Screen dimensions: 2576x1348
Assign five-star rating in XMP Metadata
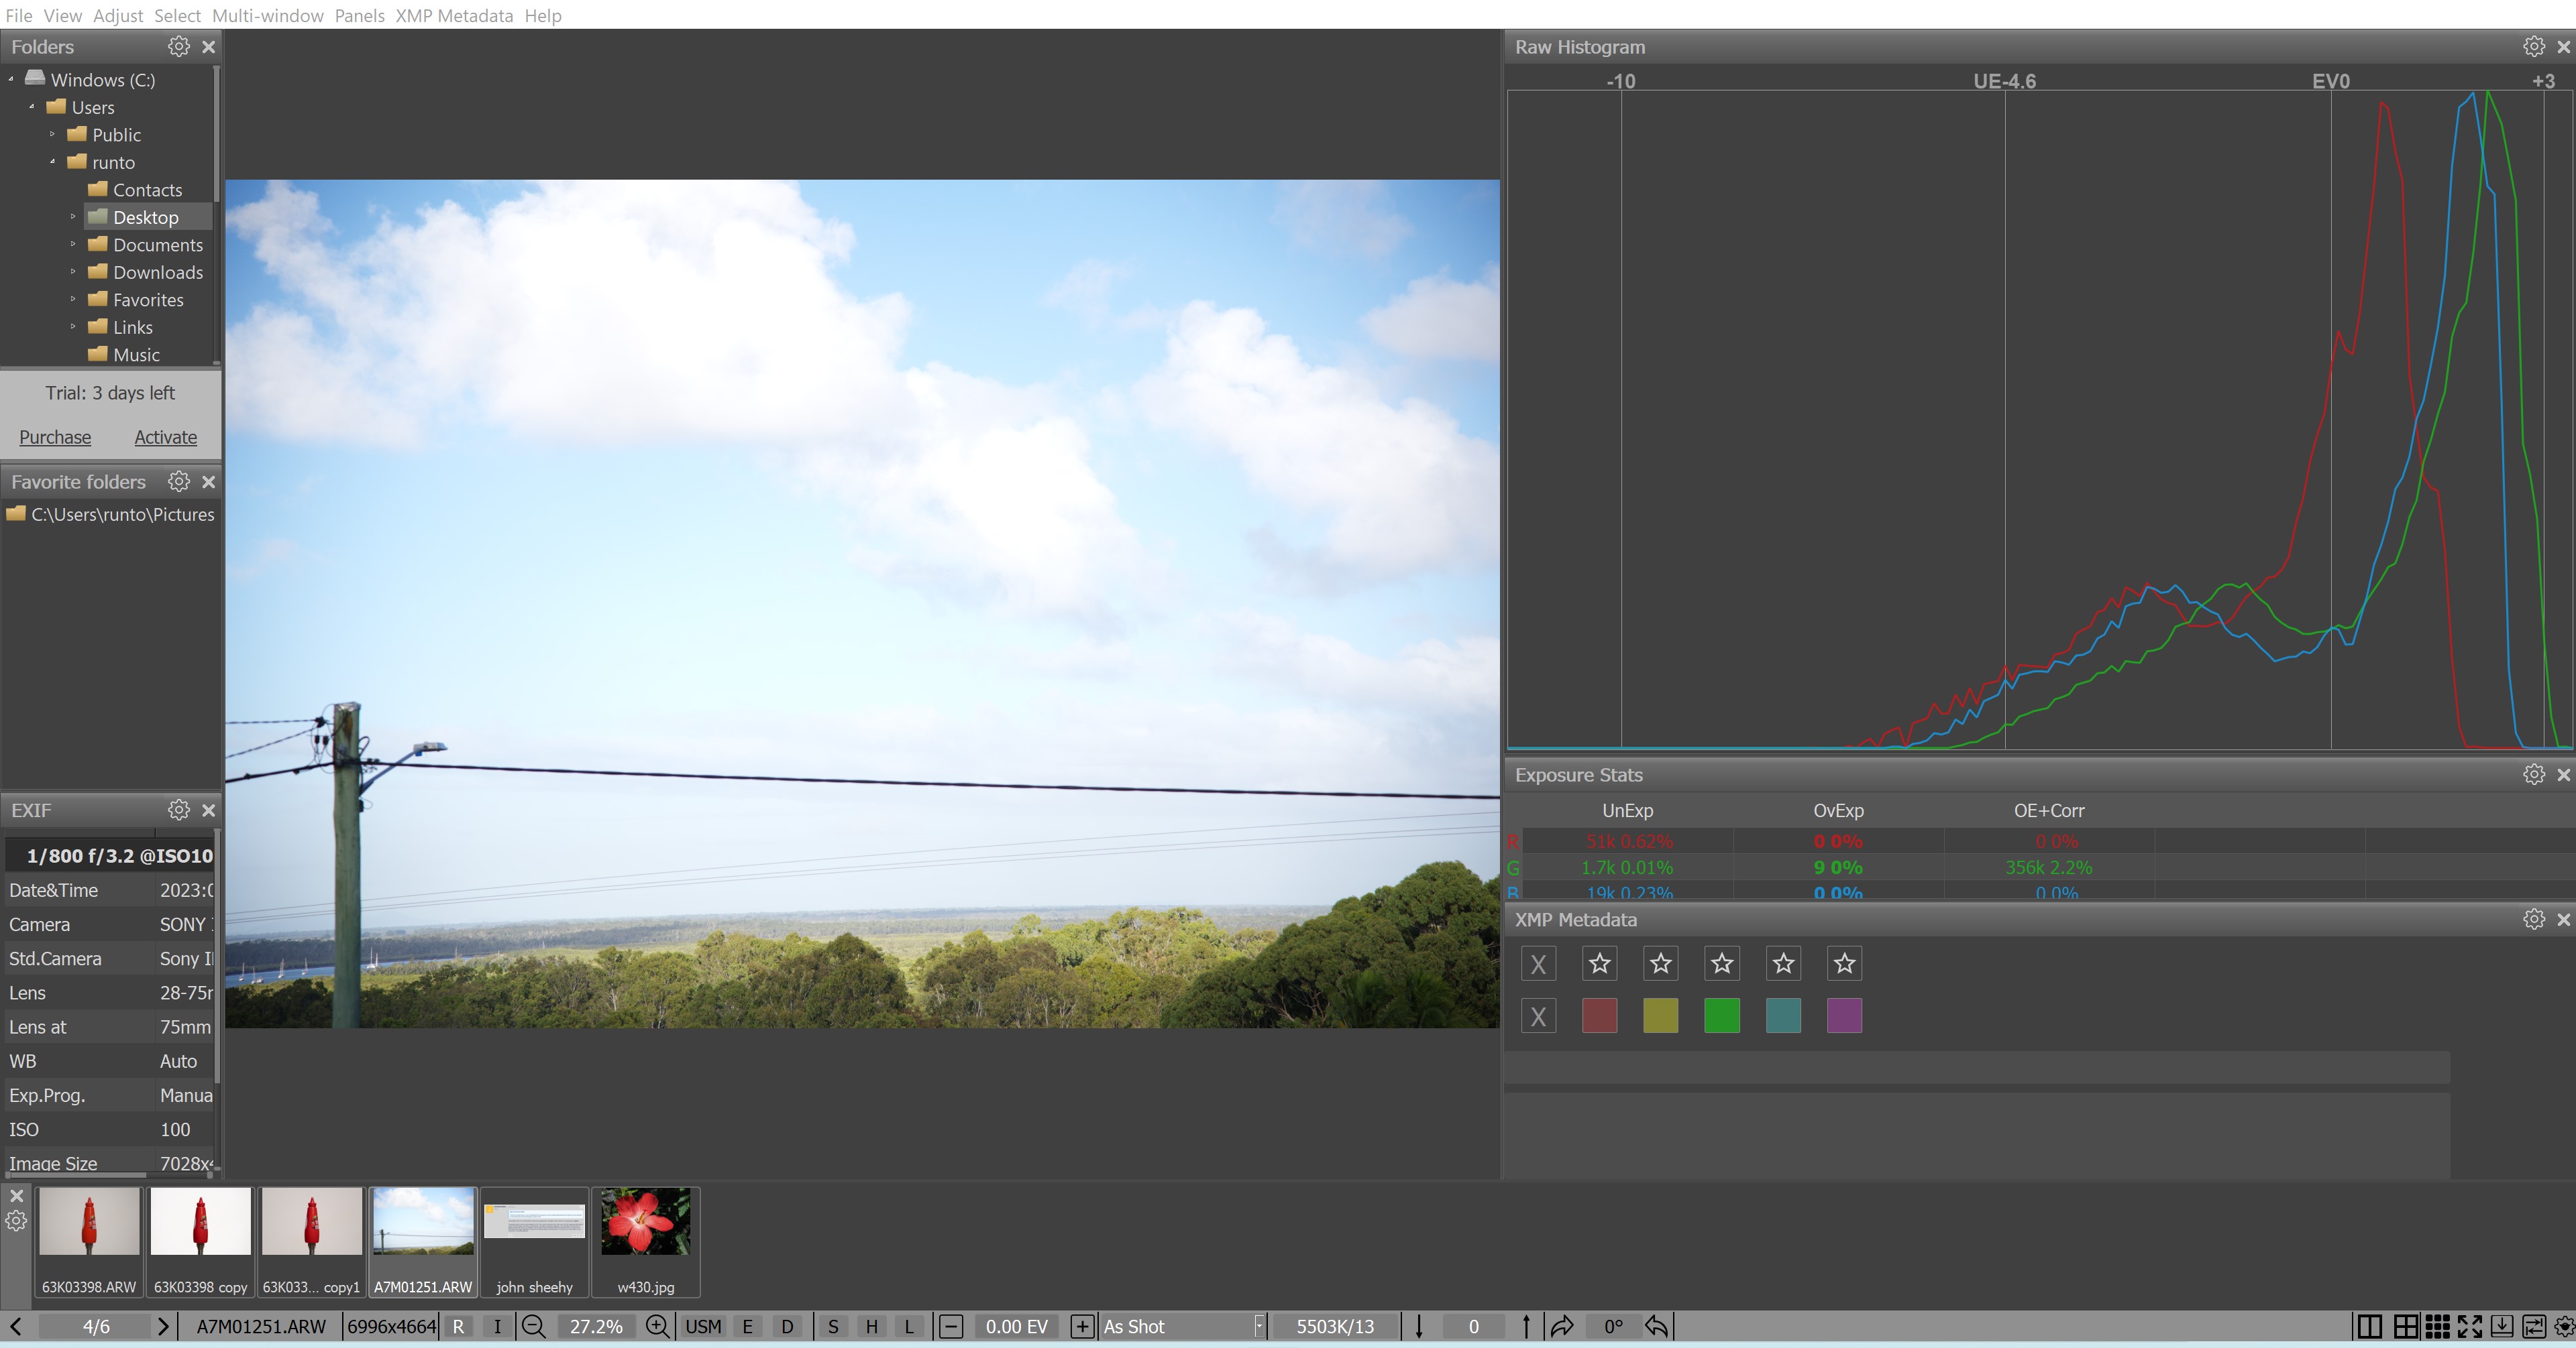[1844, 963]
